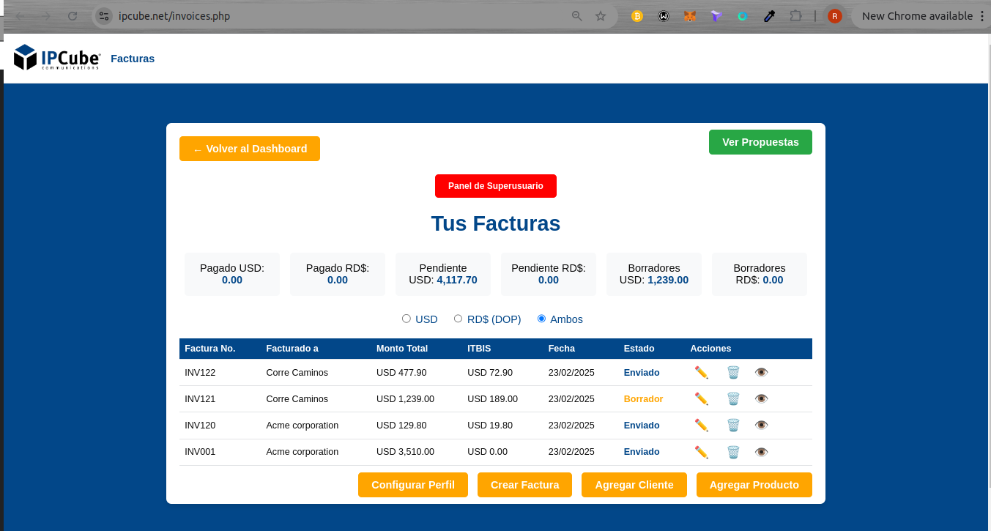Open the Chrome extensions puzzle icon
Image resolution: width=991 pixels, height=531 pixels.
point(795,16)
